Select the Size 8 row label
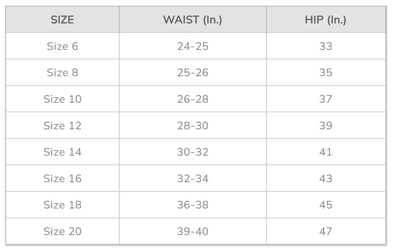 click(x=63, y=73)
